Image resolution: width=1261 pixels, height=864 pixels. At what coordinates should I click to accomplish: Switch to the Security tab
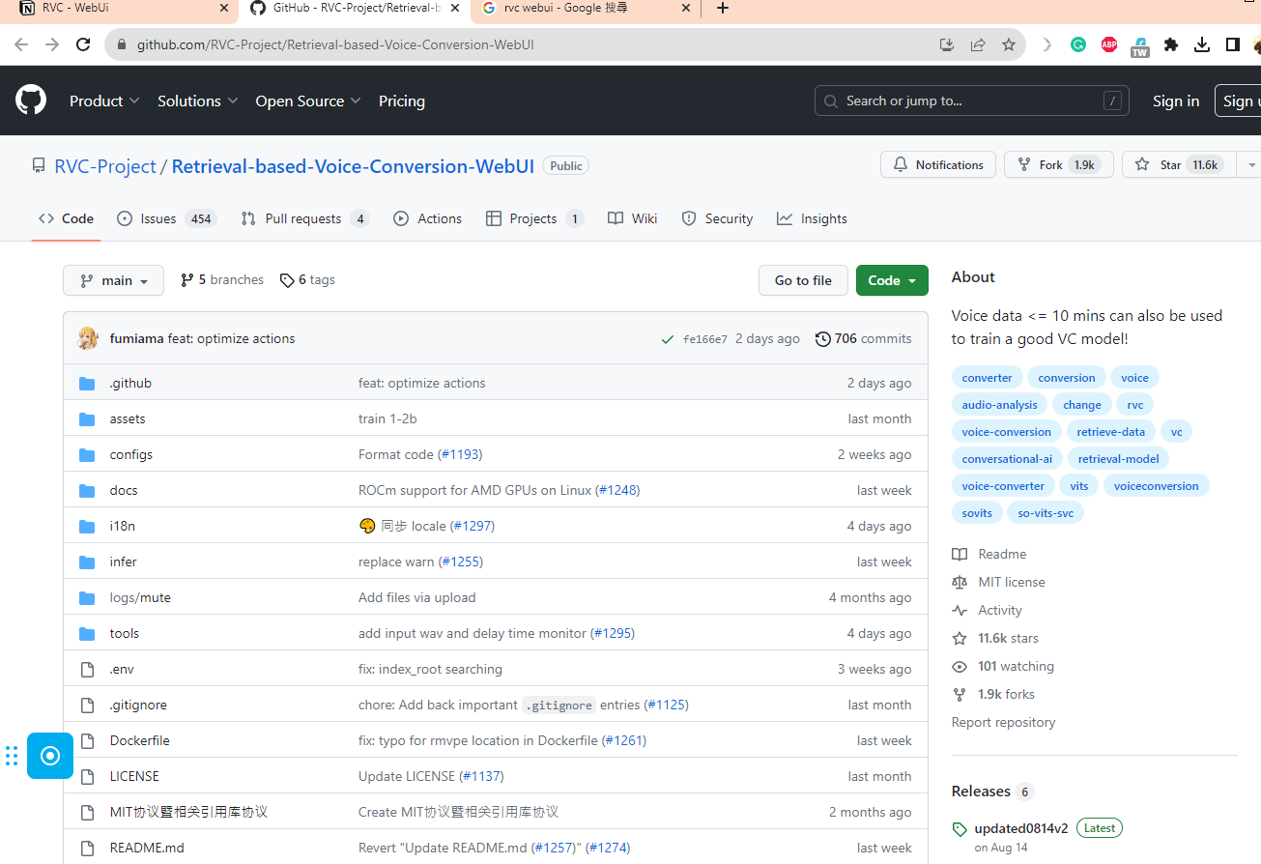(x=717, y=218)
